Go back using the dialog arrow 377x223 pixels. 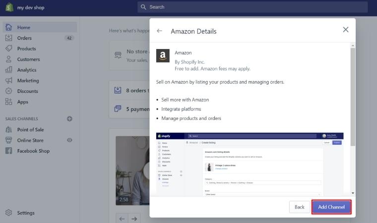point(159,31)
